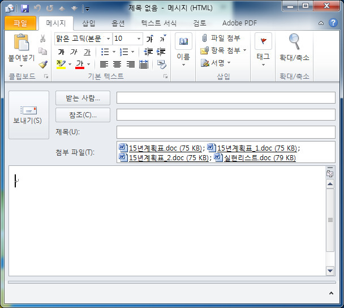
Task: Click in the recipient To field
Action: coord(226,98)
